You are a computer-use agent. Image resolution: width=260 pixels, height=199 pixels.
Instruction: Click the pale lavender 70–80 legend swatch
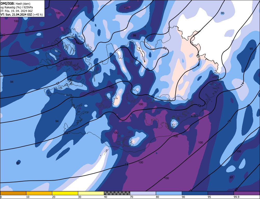point(143,193)
